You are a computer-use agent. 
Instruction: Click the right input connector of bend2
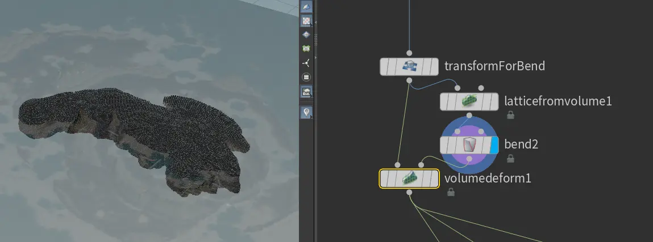pyautogui.click(x=481, y=131)
